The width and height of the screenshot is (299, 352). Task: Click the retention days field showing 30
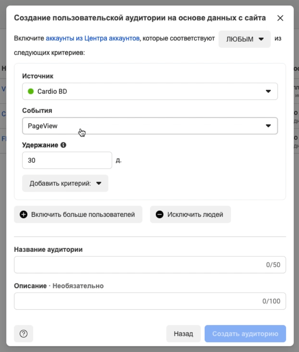pyautogui.click(x=66, y=160)
